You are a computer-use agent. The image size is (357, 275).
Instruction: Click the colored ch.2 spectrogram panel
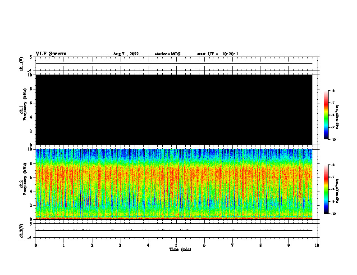point(174,184)
